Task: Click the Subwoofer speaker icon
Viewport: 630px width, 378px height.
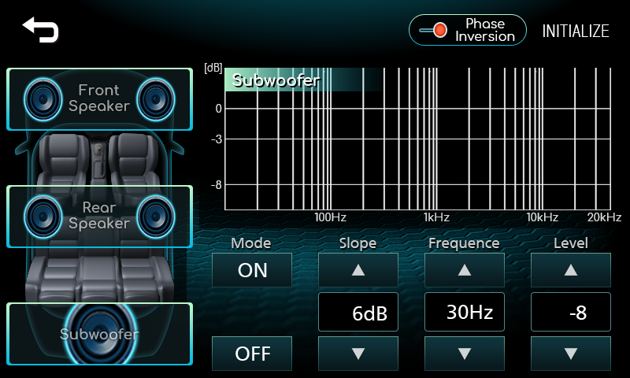Action: click(99, 334)
